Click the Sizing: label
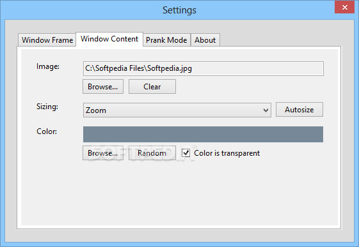Viewport: 359px width, 247px height. (x=47, y=107)
